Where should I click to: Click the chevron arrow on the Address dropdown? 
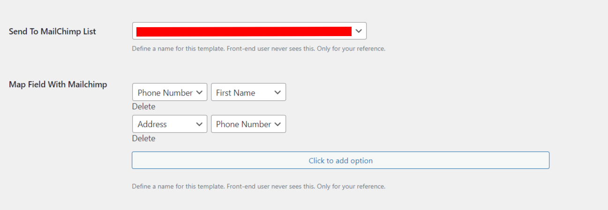pyautogui.click(x=199, y=124)
